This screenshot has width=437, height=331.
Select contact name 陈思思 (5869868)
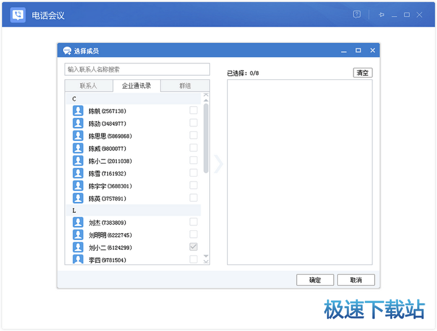110,136
